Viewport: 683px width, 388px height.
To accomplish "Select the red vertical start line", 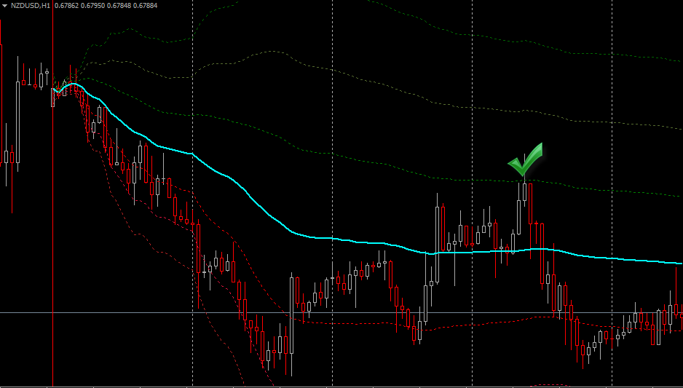I will 52,194.
